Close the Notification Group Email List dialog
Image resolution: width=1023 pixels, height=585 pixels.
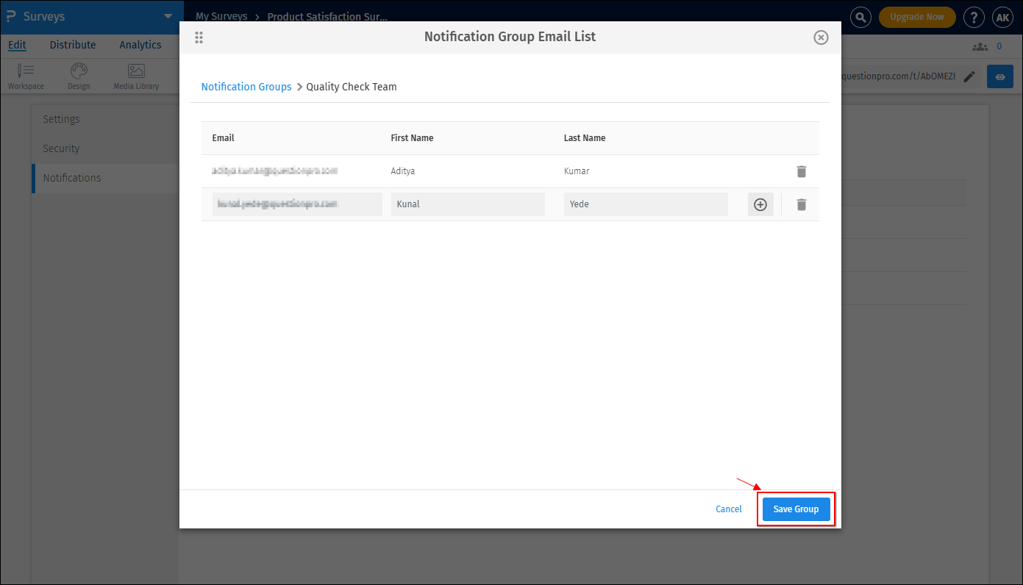pyautogui.click(x=821, y=37)
